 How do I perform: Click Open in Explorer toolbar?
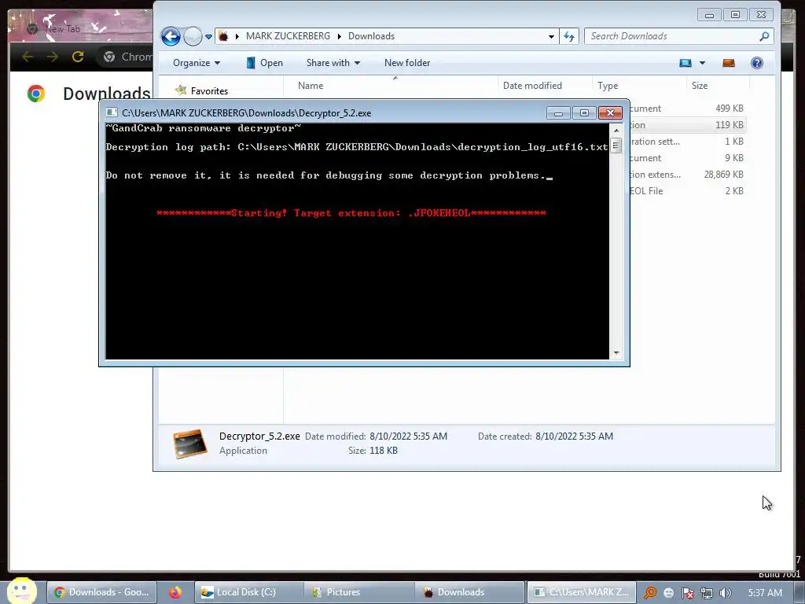click(264, 63)
